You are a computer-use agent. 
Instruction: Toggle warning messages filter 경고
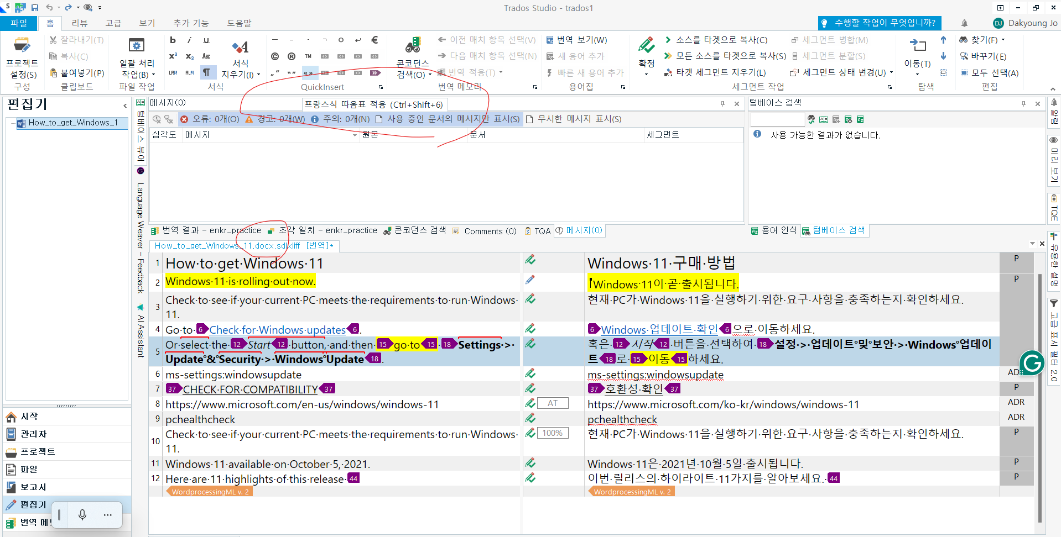pos(275,119)
